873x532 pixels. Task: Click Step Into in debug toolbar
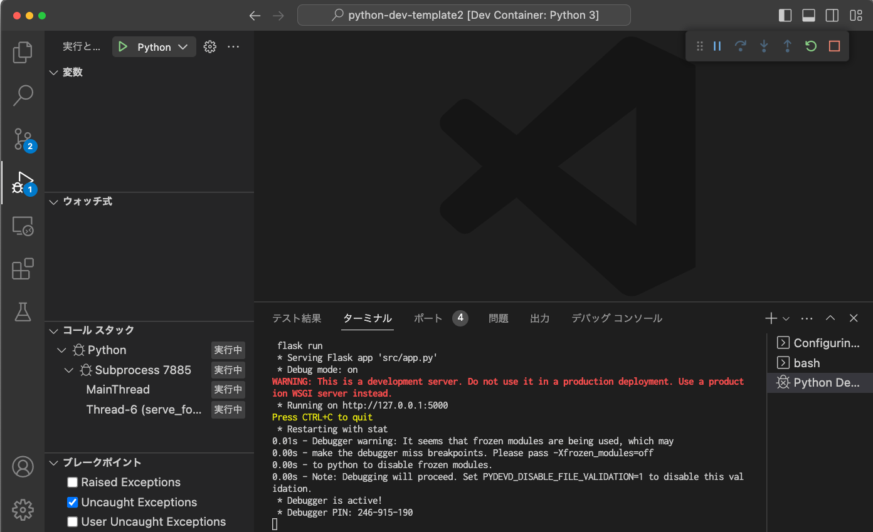764,46
